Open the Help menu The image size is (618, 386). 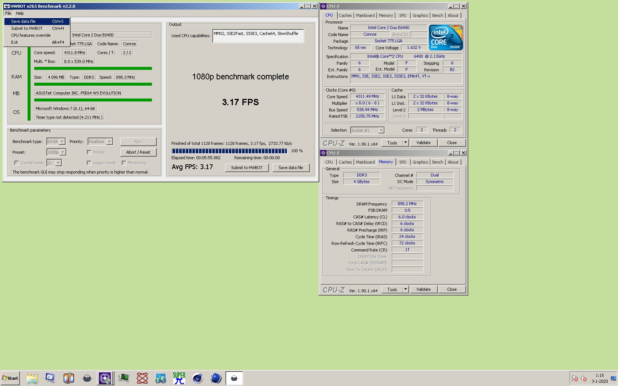(20, 13)
